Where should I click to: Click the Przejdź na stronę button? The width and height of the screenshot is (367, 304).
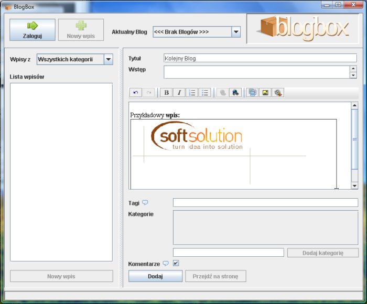(215, 276)
